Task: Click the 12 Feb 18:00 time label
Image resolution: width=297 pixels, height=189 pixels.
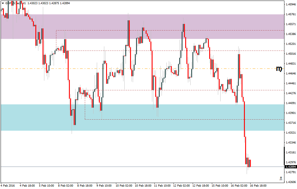Action: [x=200, y=186]
